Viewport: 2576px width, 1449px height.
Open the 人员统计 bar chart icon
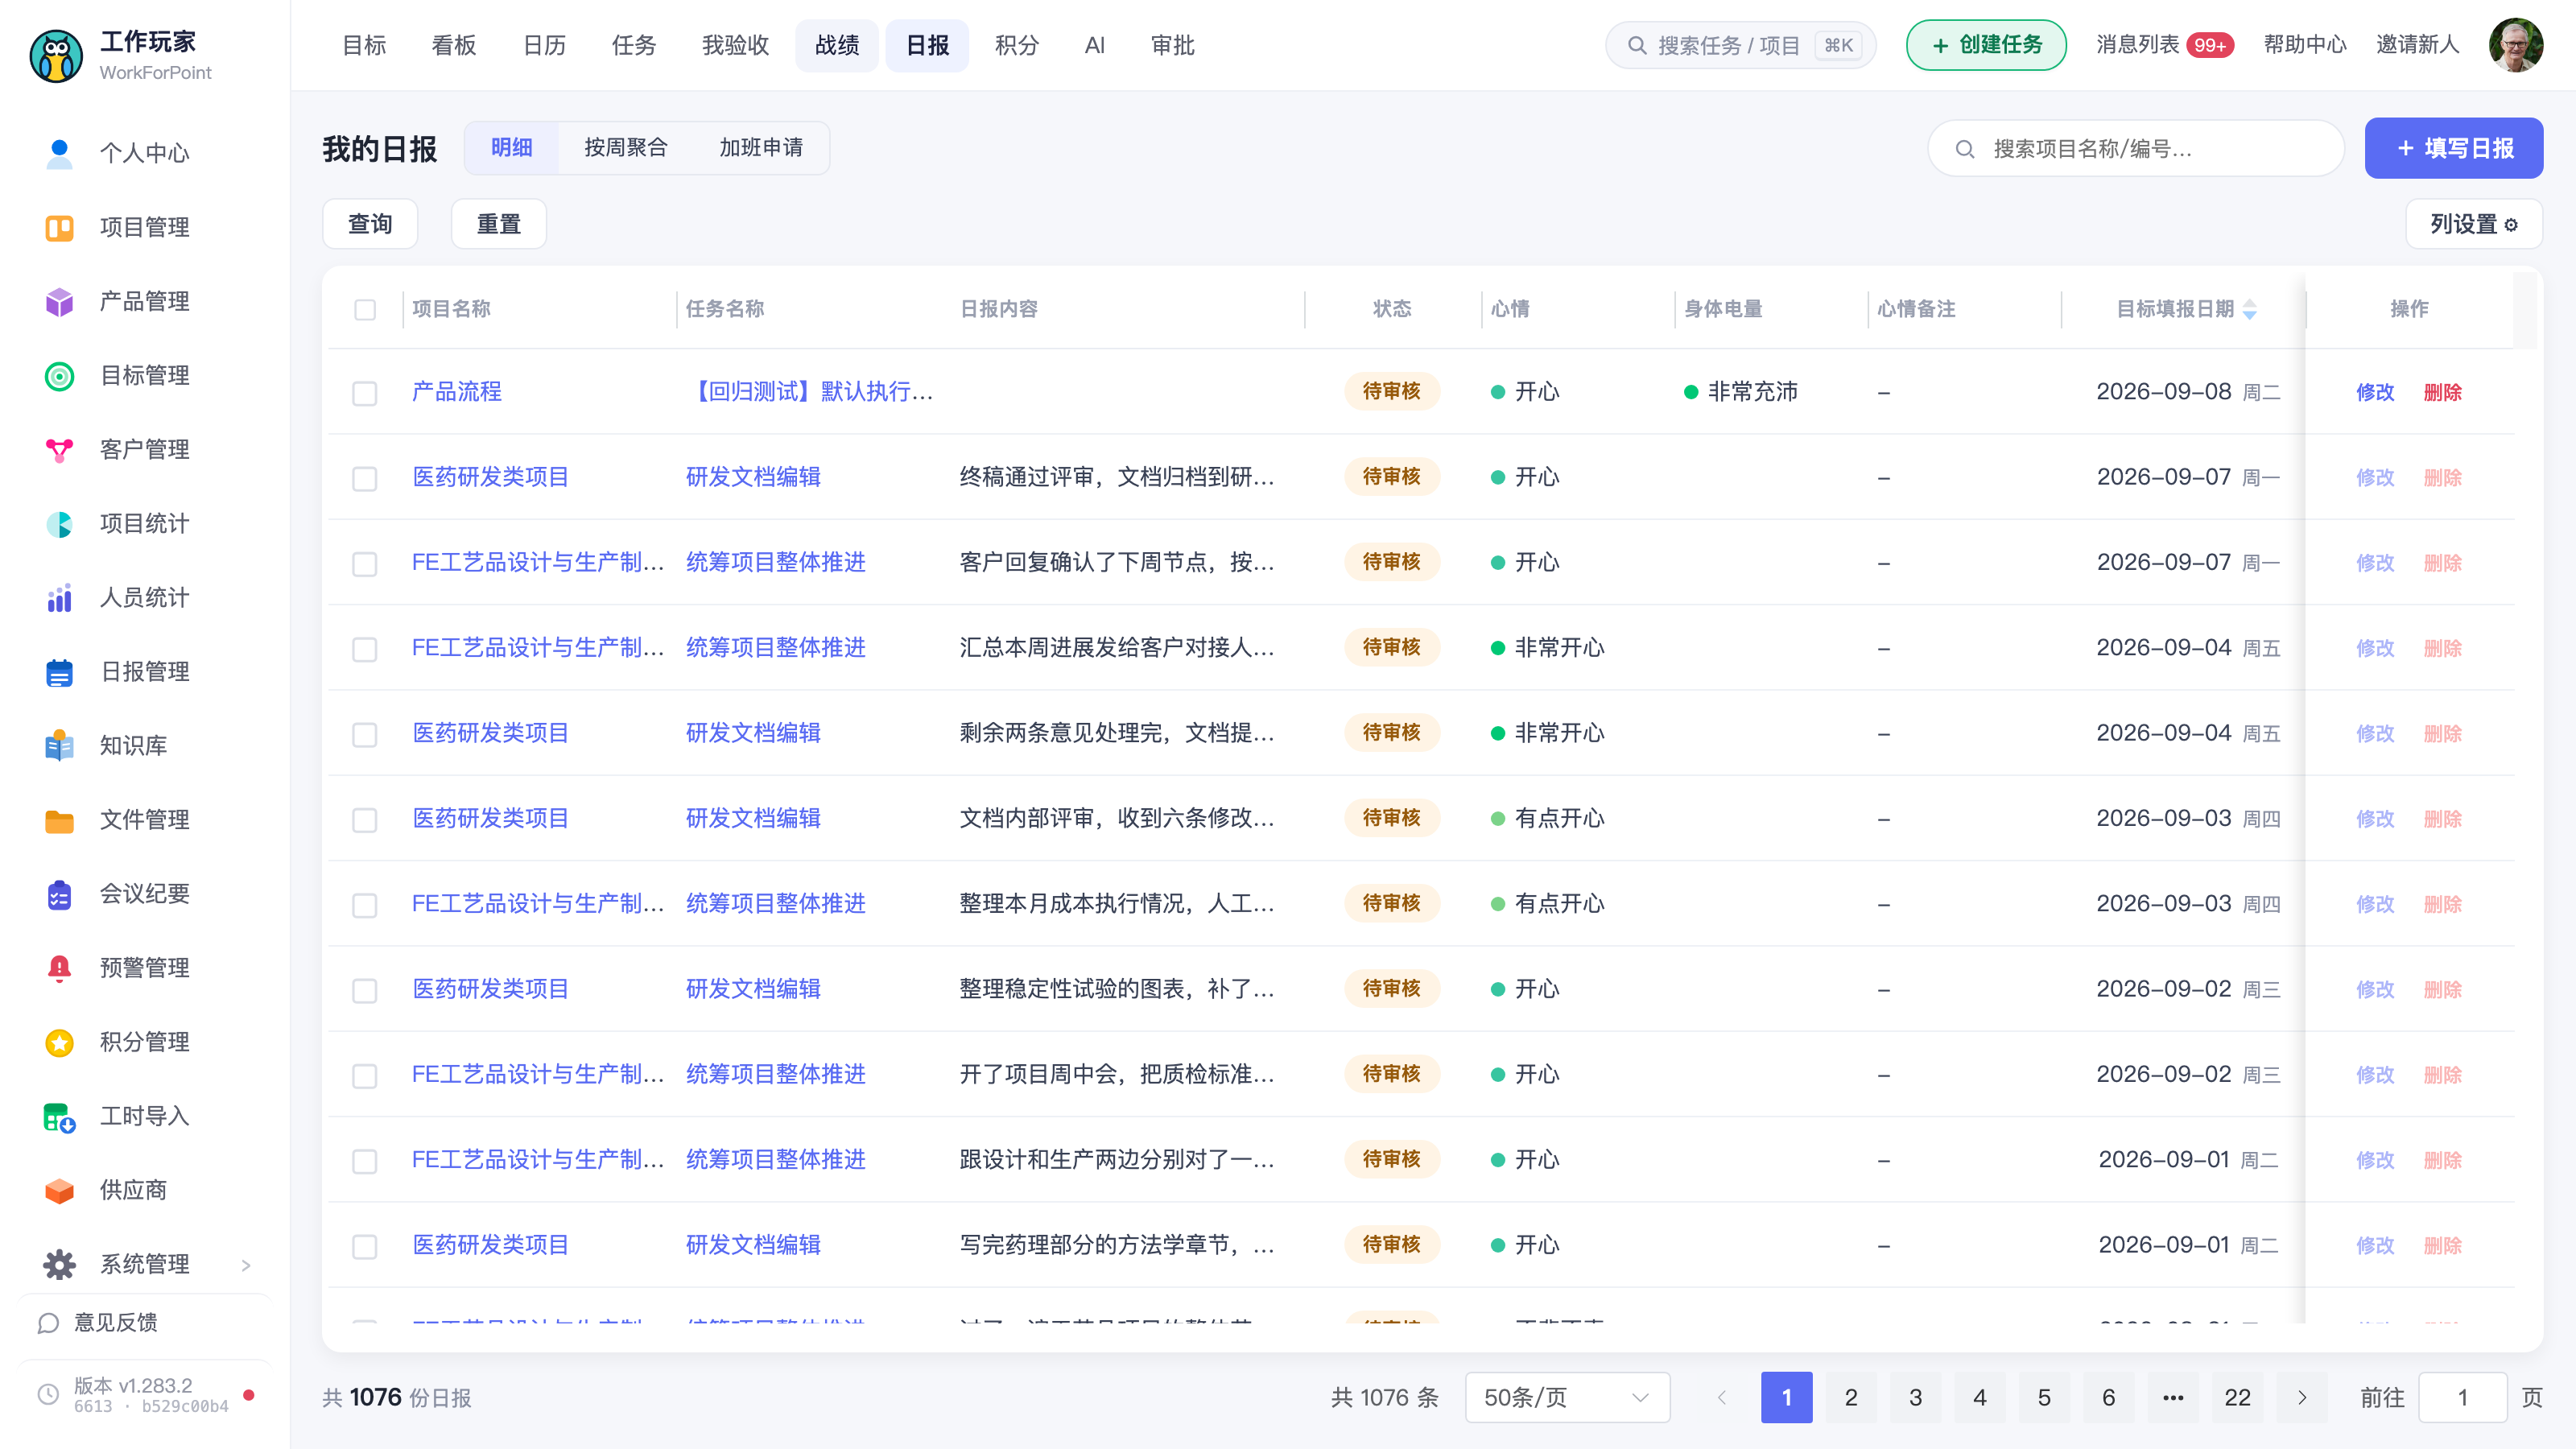coord(59,597)
